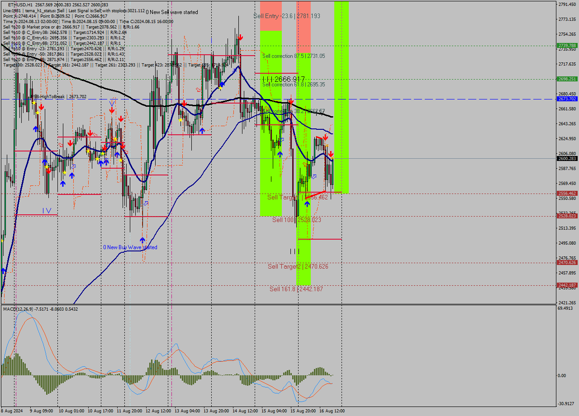
Task: Select the 'Sell %10 @ Entry -50: 2817.861' line
Action: click(64, 54)
